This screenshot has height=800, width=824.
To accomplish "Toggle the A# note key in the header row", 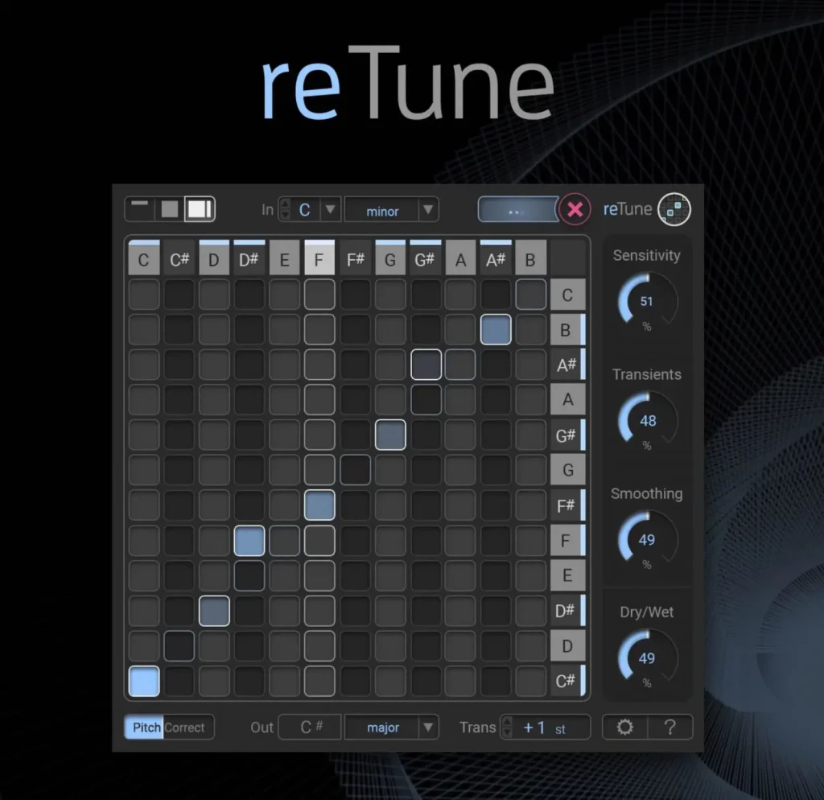I will [x=496, y=258].
